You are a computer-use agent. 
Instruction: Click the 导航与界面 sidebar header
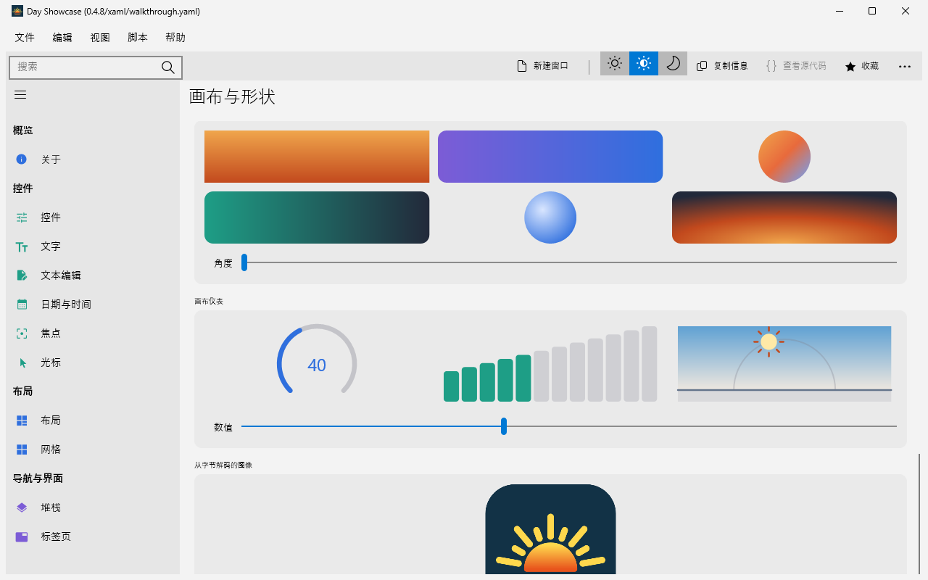(x=38, y=478)
